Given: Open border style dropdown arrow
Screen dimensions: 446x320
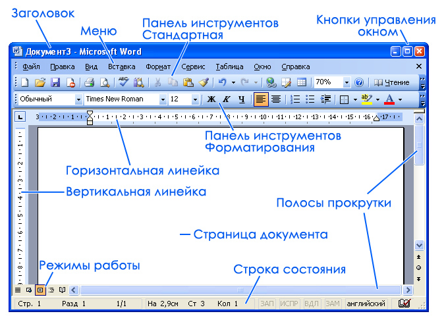Looking at the screenshot, I should click(x=355, y=99).
